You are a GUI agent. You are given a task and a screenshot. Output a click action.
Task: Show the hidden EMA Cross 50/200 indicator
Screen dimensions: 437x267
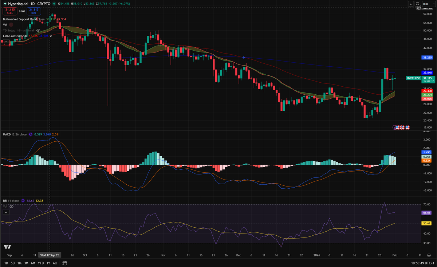pos(51,36)
